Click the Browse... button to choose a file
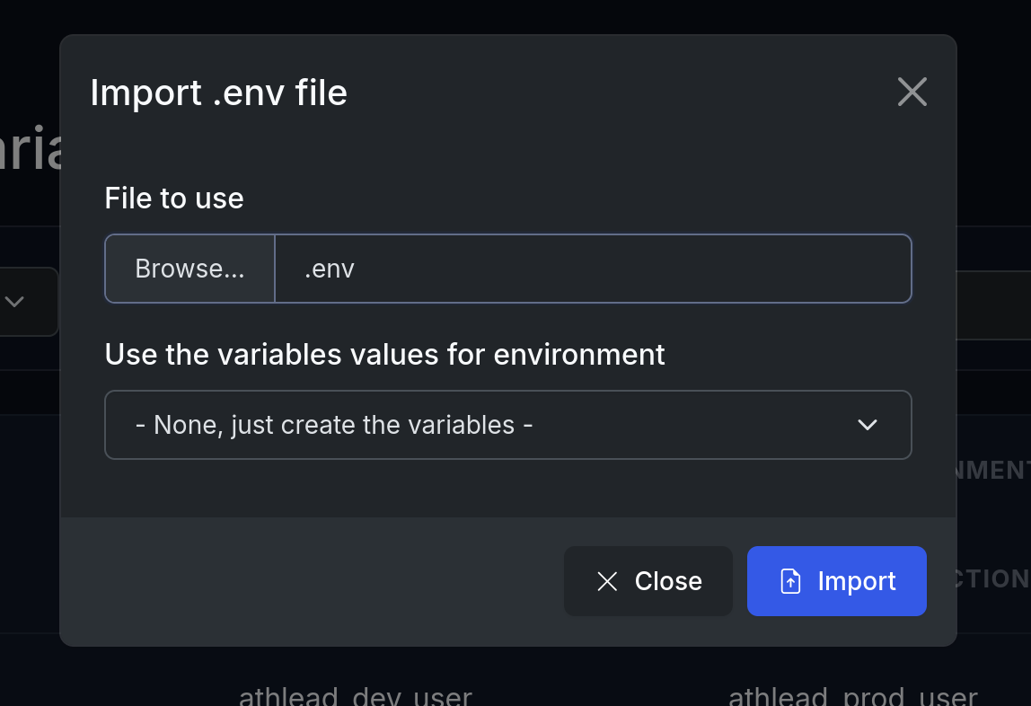This screenshot has width=1031, height=706. coord(189,268)
